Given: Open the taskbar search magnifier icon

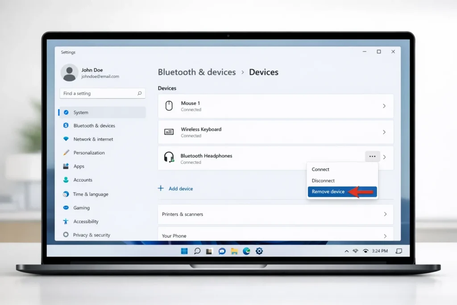Looking at the screenshot, I should pyautogui.click(x=197, y=251).
